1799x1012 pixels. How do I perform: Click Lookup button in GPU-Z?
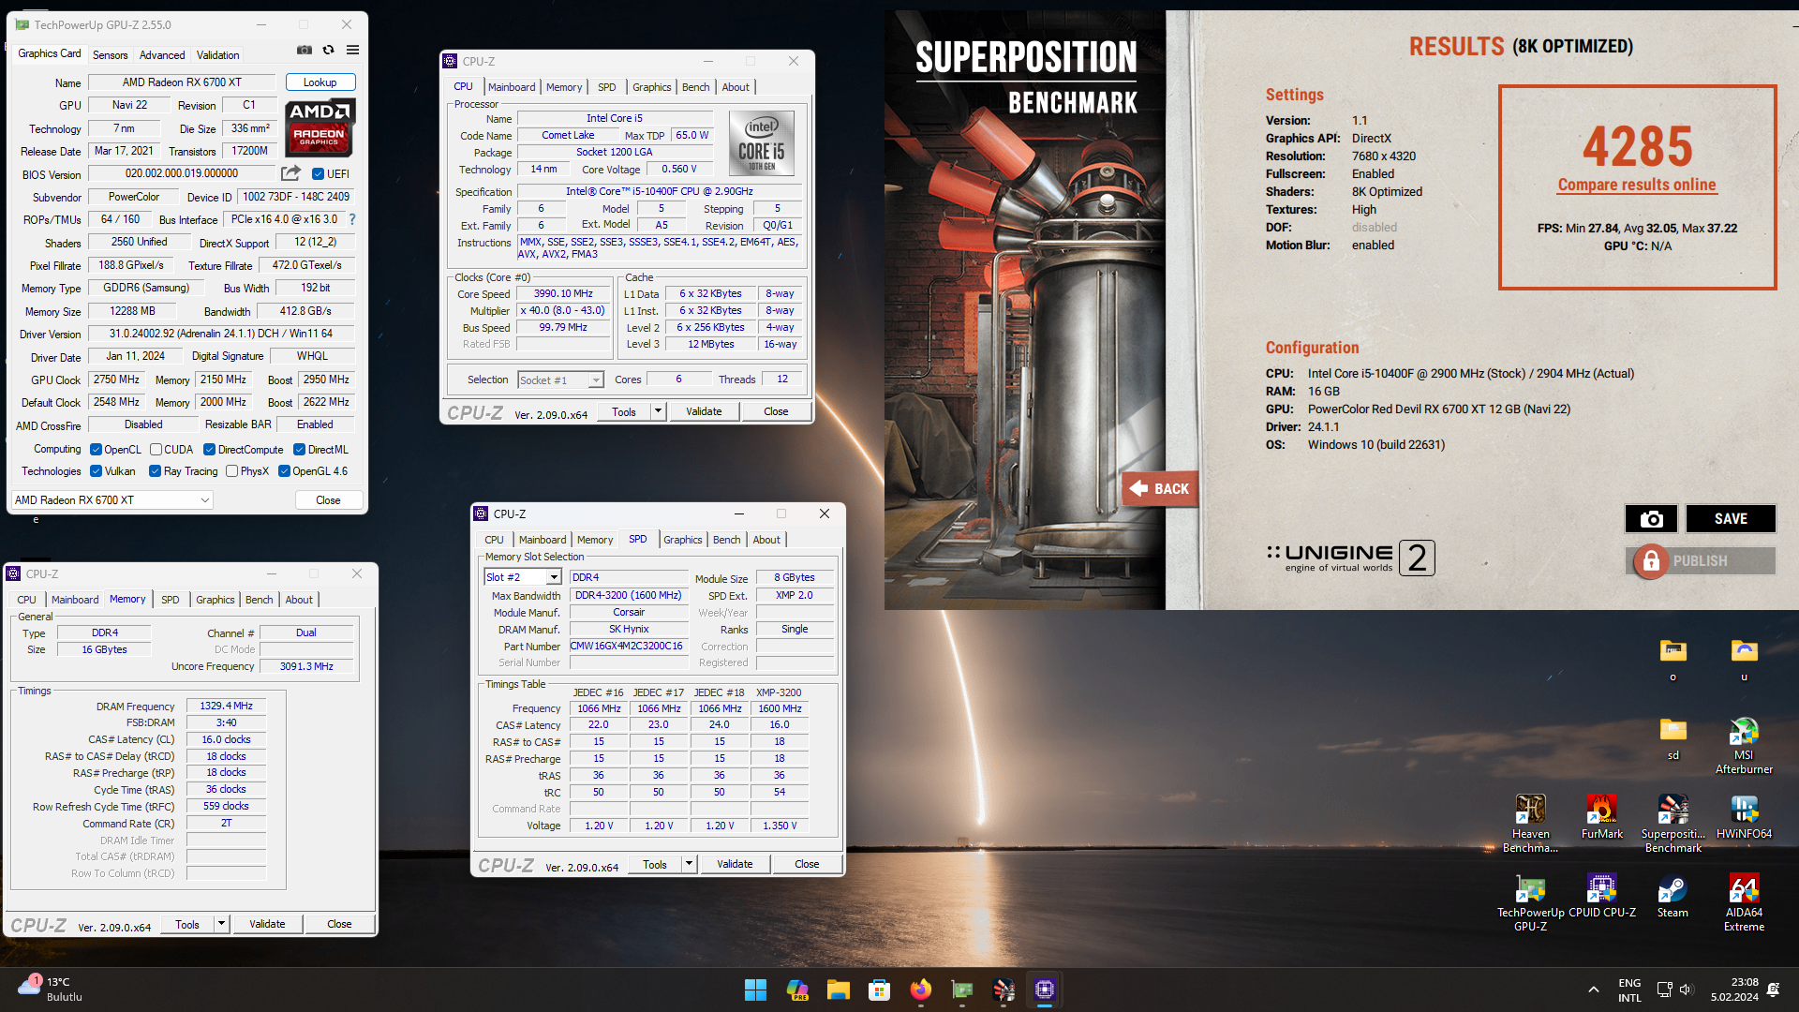point(320,82)
